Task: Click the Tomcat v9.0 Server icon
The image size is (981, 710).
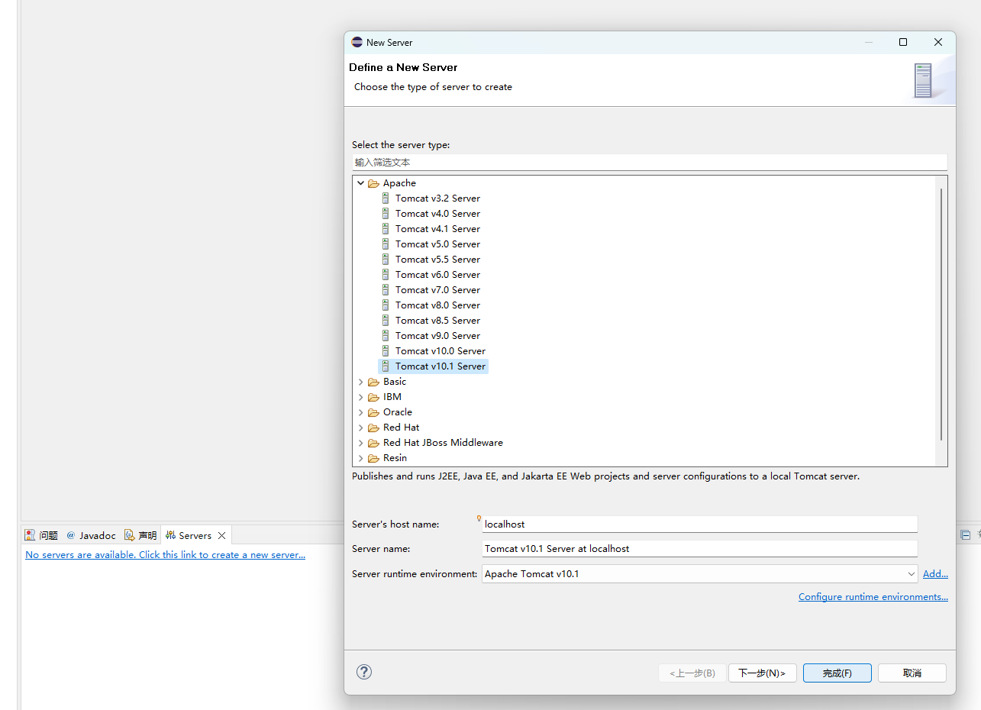Action: (386, 335)
